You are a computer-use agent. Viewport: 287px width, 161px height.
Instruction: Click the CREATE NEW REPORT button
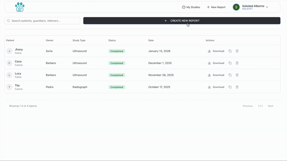(x=182, y=21)
